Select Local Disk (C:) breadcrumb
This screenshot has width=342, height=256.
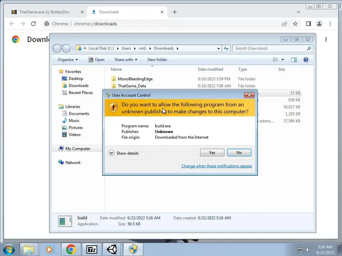tap(101, 48)
